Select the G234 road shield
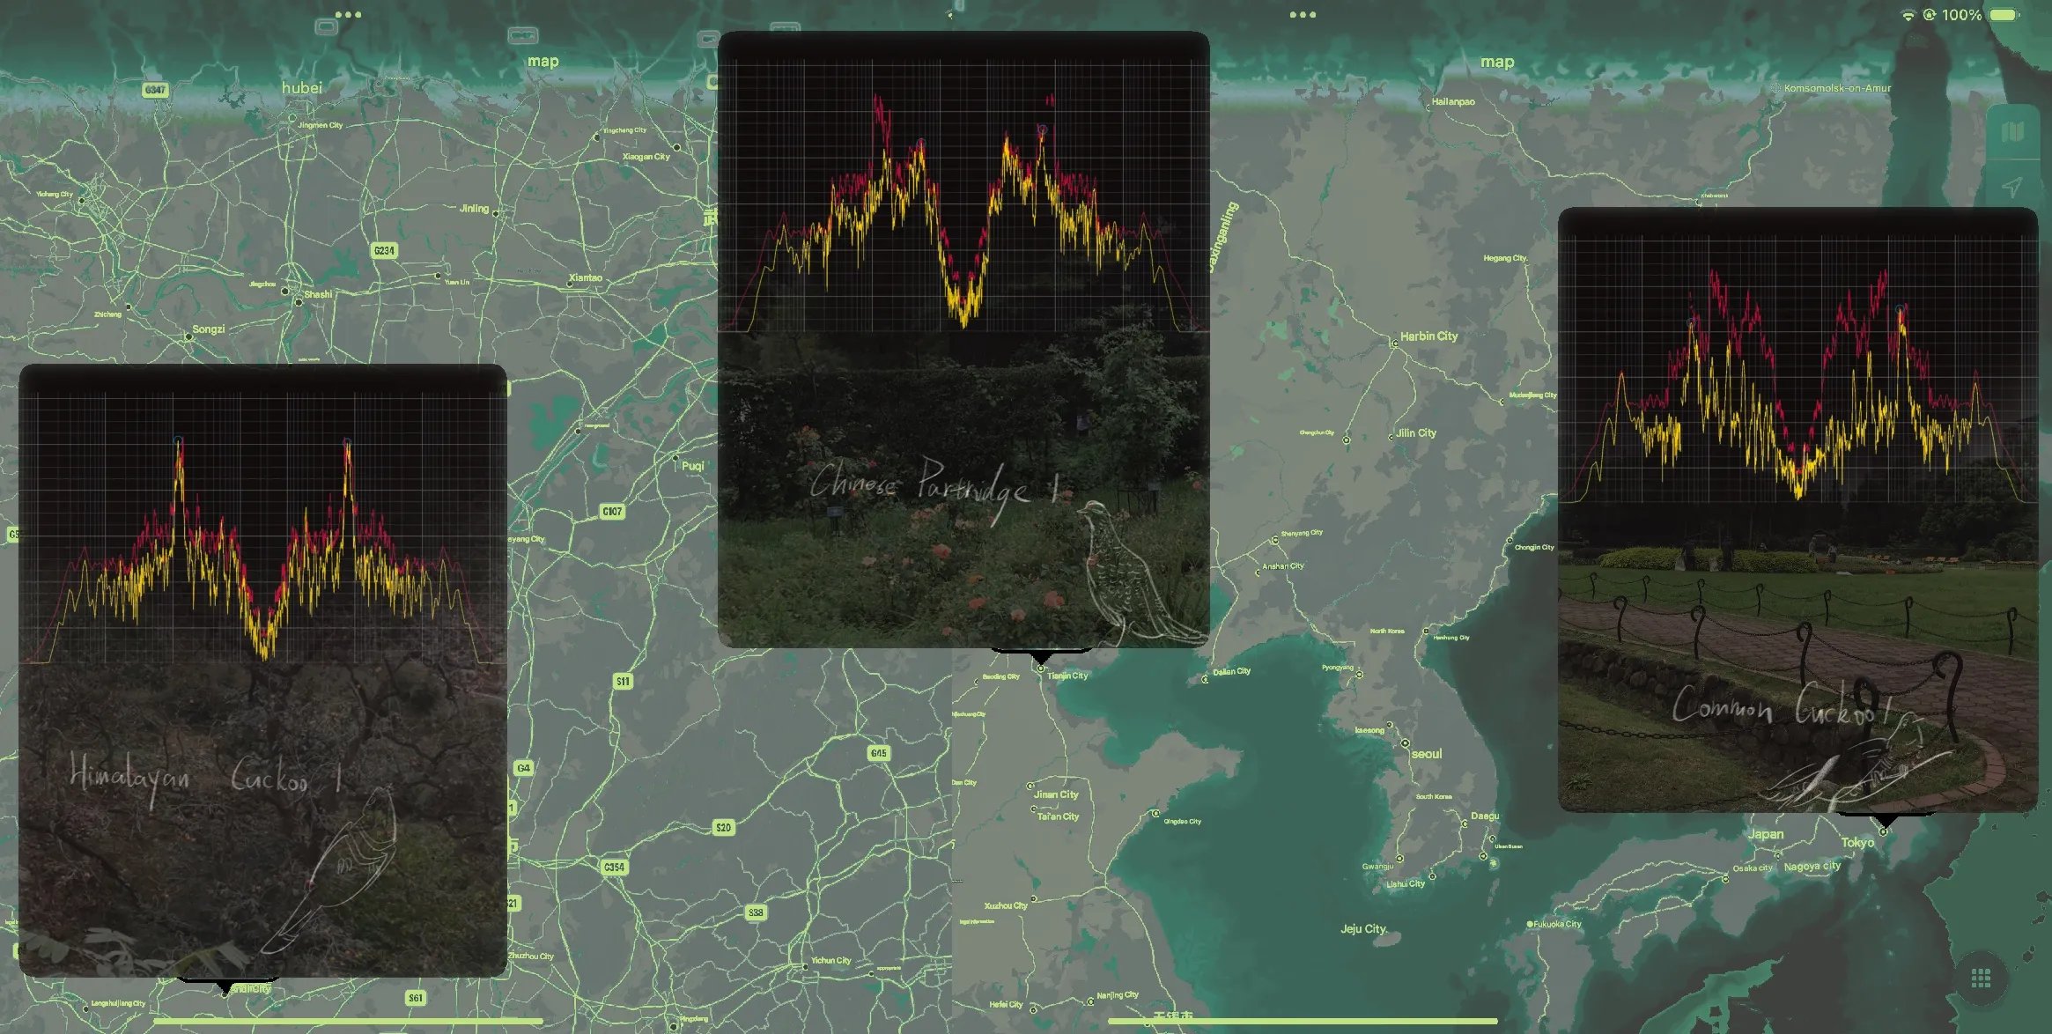Viewport: 2052px width, 1034px height. point(384,251)
